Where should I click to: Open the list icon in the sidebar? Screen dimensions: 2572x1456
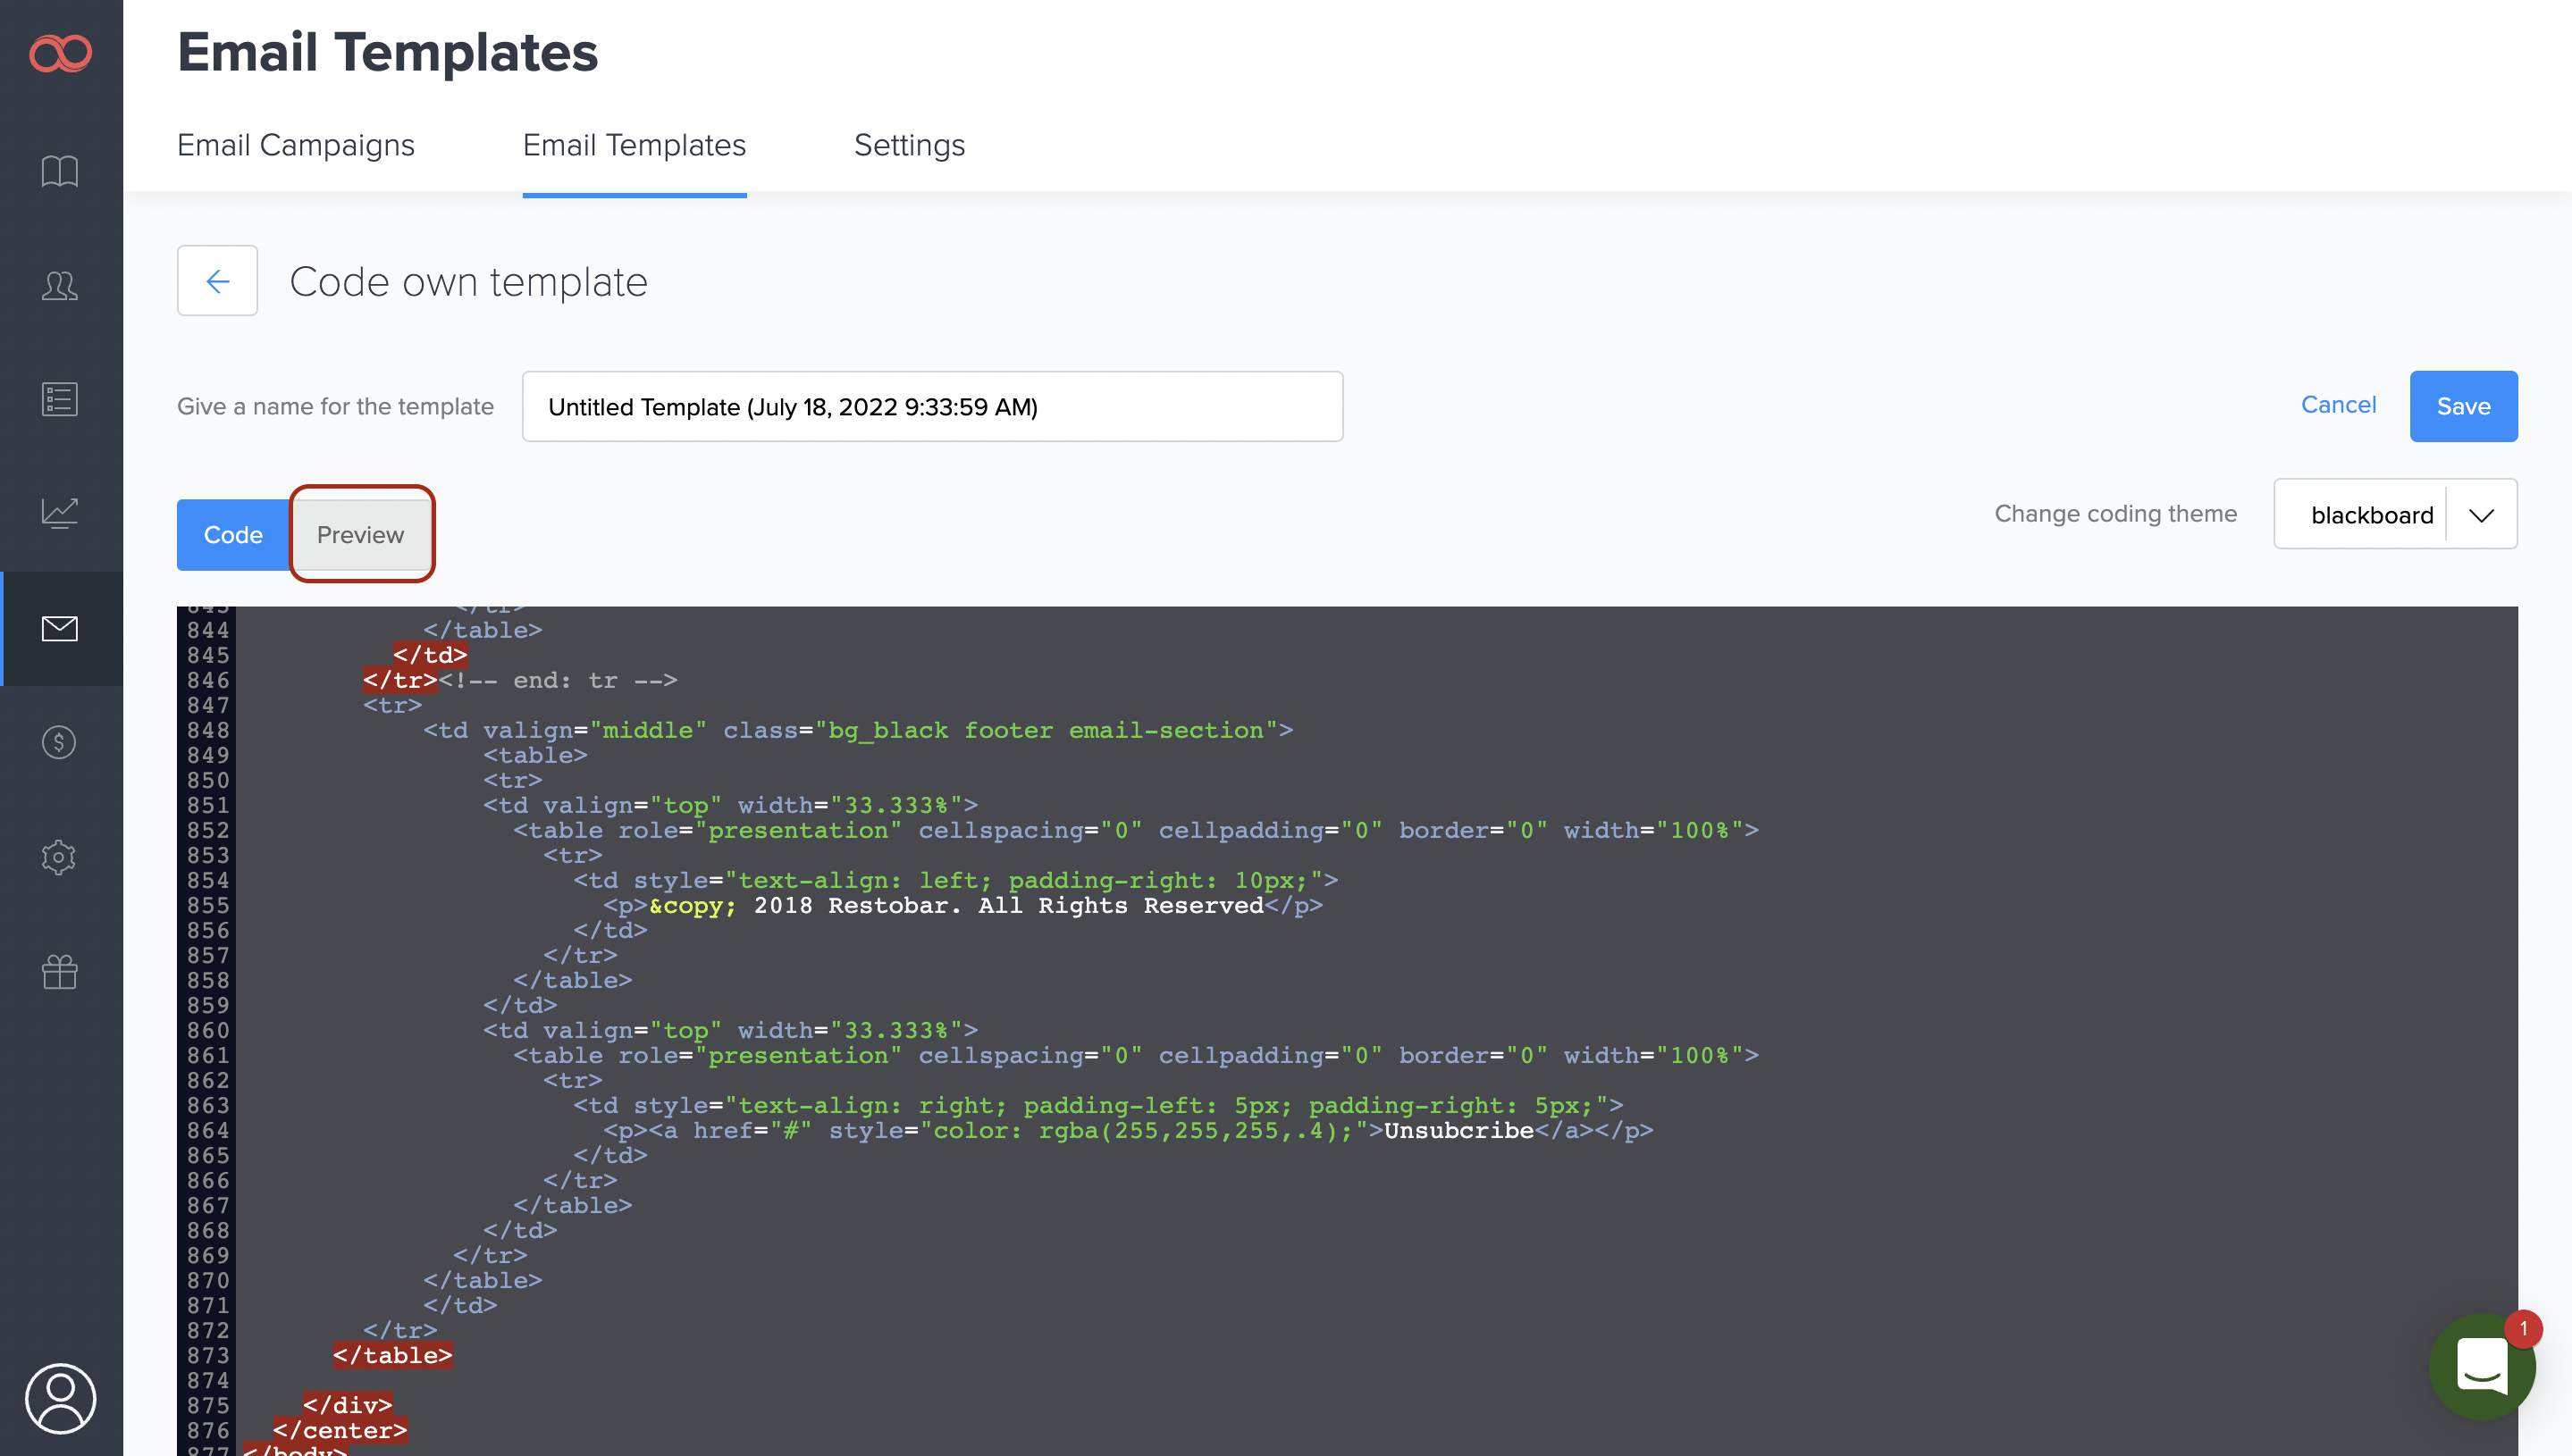point(60,400)
